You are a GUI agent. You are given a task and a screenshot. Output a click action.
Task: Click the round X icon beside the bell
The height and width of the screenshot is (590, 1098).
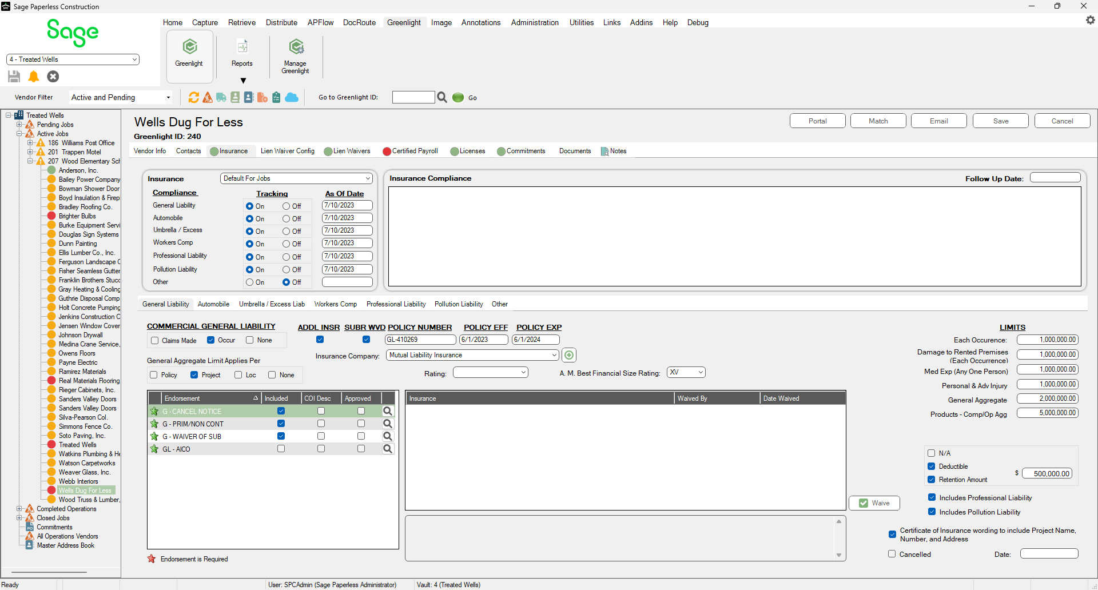(x=53, y=76)
